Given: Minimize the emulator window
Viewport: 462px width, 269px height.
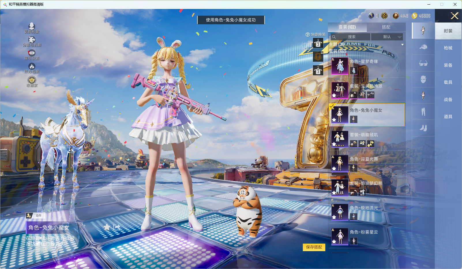Looking at the screenshot, I should [429, 4].
